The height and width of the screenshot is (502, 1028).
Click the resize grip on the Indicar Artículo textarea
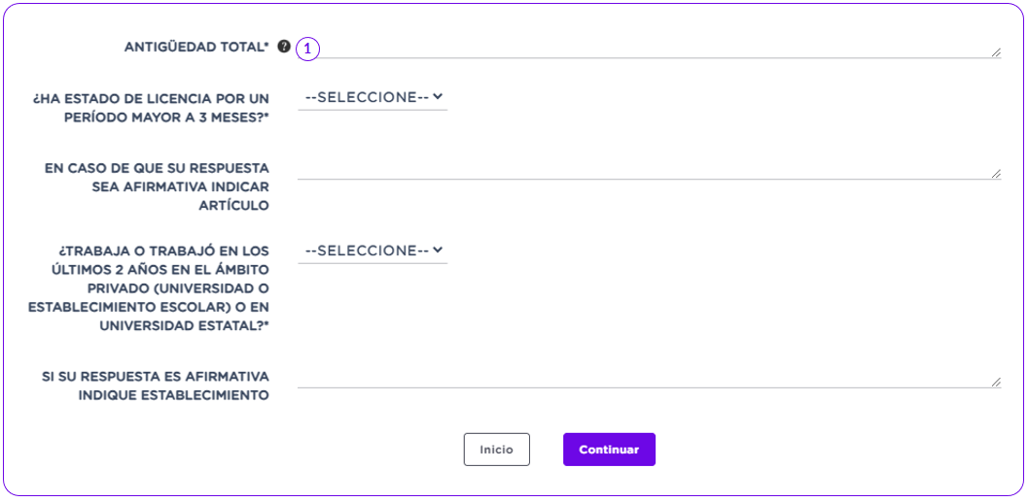pyautogui.click(x=996, y=174)
